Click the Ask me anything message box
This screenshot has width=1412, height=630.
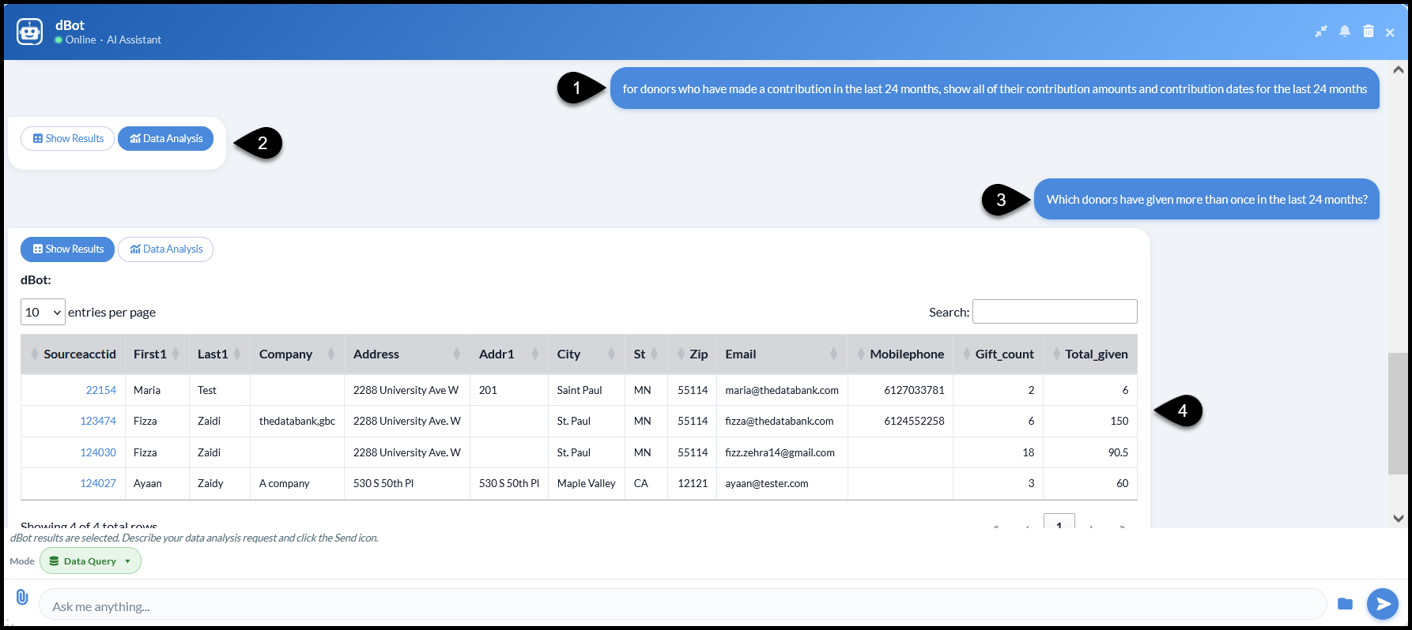coord(682,605)
